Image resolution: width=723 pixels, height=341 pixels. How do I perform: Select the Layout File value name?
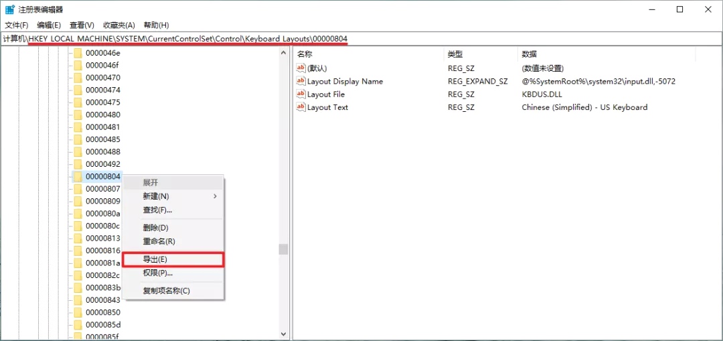[x=326, y=94]
